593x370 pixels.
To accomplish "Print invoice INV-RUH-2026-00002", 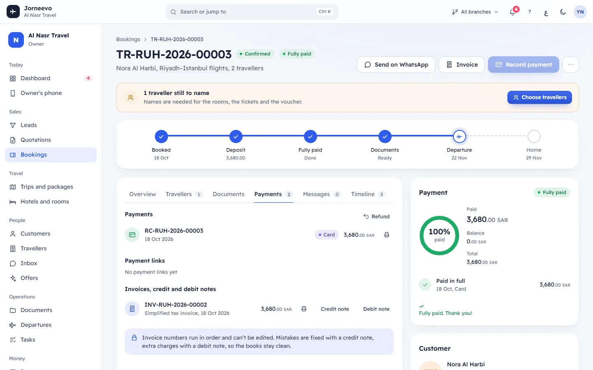I will click(x=304, y=309).
